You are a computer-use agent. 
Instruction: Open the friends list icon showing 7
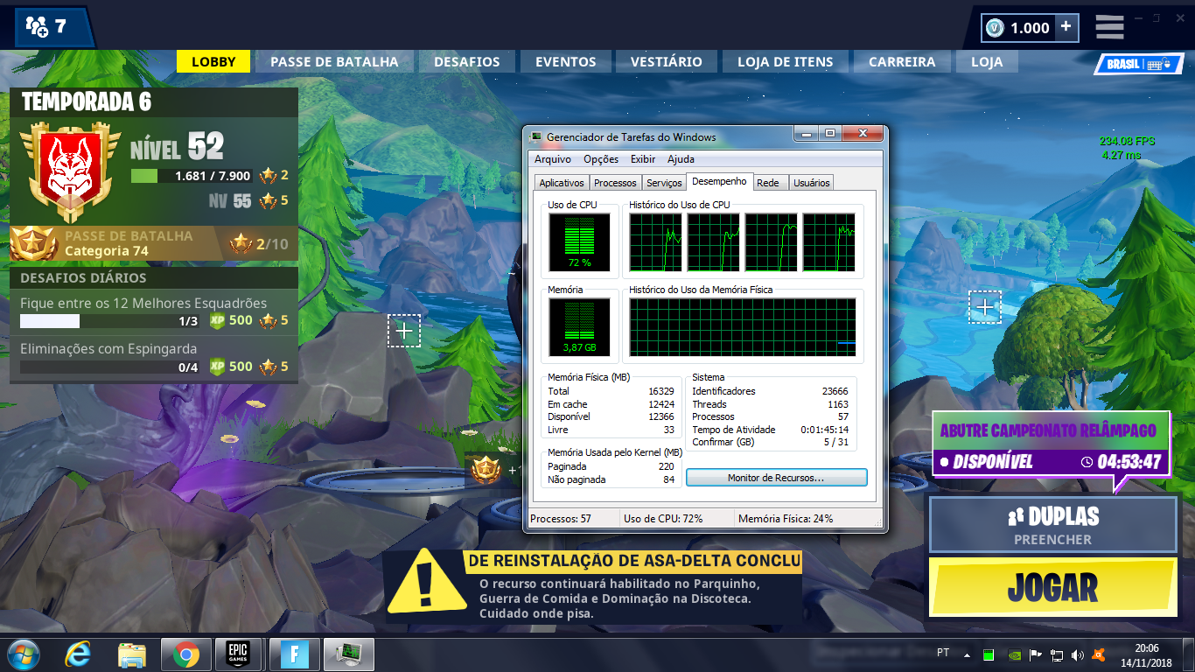pyautogui.click(x=51, y=26)
